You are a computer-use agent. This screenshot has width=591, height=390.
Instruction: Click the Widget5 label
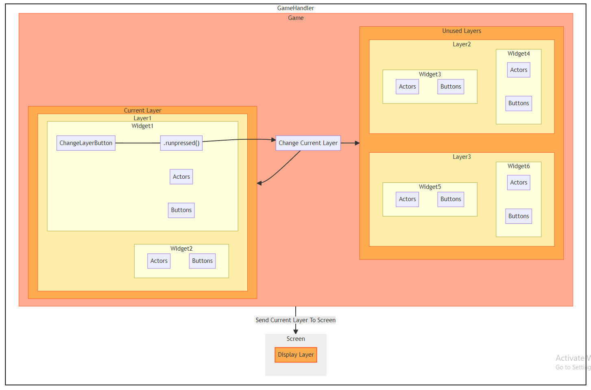430,187
